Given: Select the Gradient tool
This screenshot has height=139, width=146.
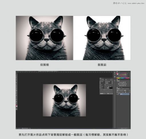Looking at the screenshot, I should pyautogui.click(x=17, y=90).
